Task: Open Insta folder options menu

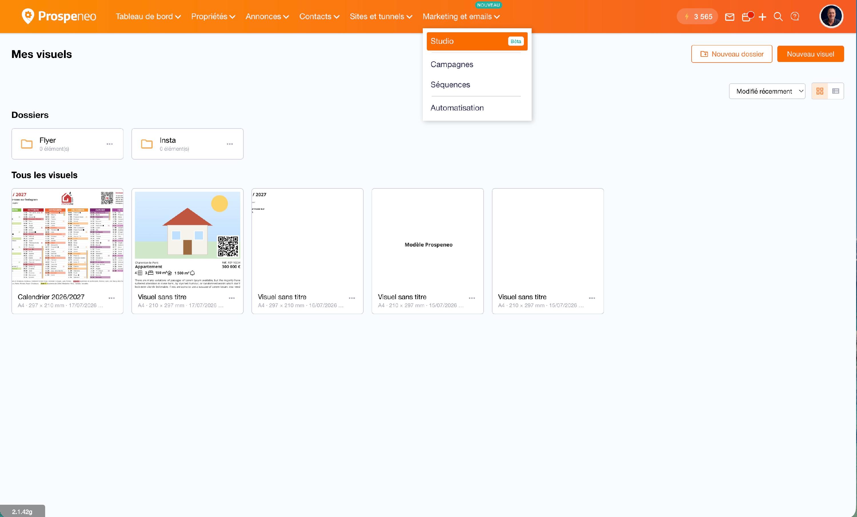Action: (x=230, y=144)
